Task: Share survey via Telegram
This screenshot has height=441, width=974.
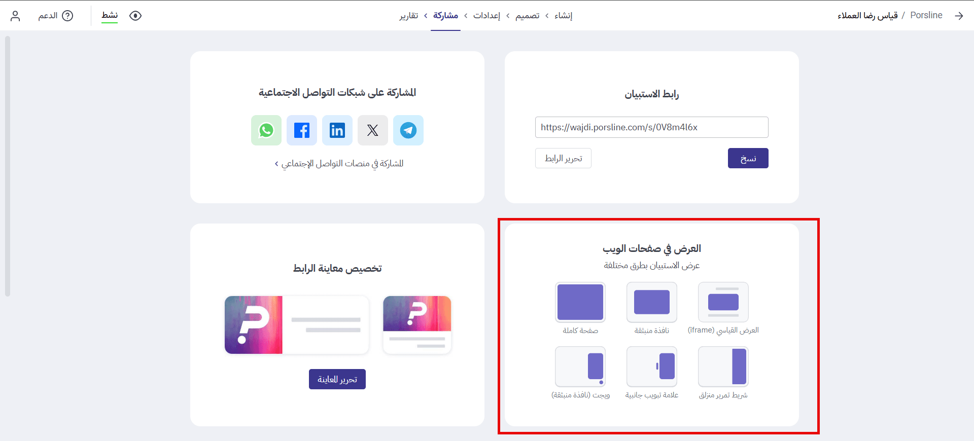Action: click(408, 130)
